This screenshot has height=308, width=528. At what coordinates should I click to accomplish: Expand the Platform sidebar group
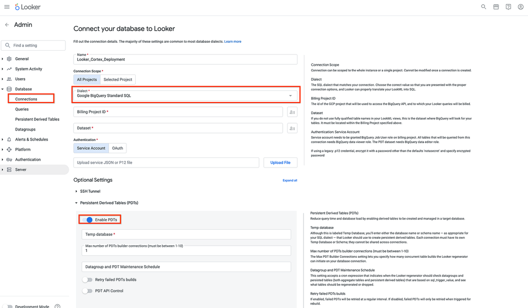point(2,150)
